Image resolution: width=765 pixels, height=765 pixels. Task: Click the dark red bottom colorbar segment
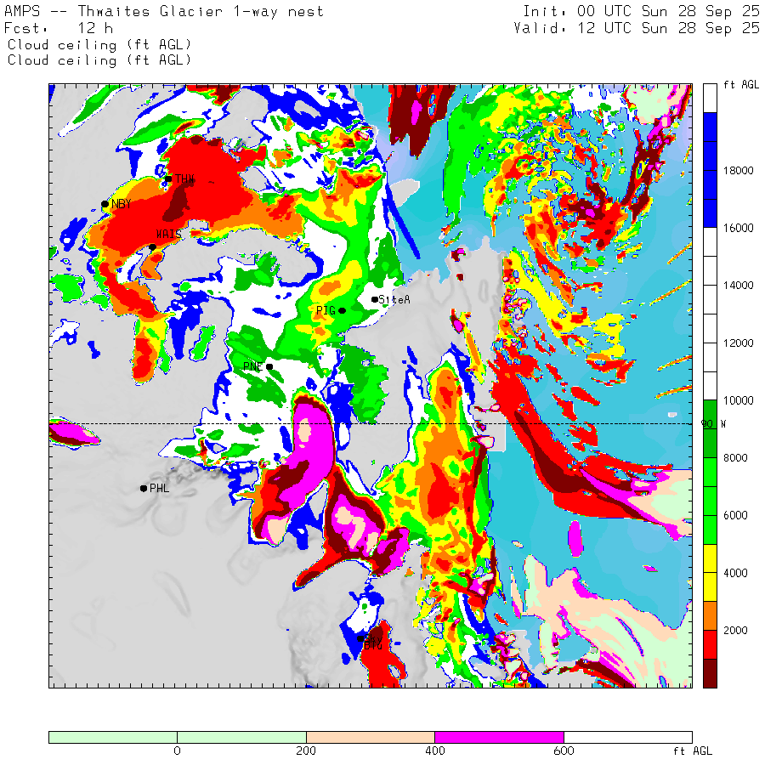coord(710,673)
